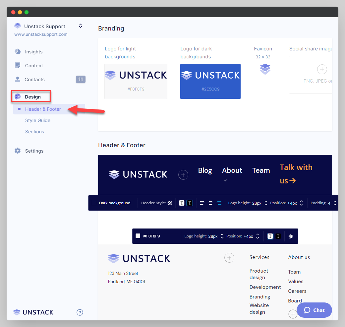Click the help question mark icon

(x=80, y=312)
